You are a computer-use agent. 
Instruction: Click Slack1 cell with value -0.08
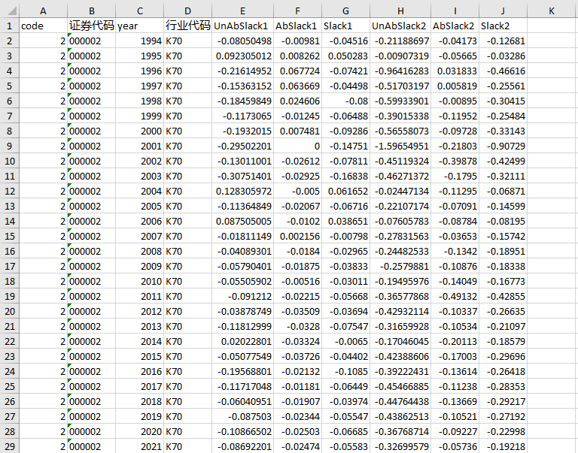point(345,101)
